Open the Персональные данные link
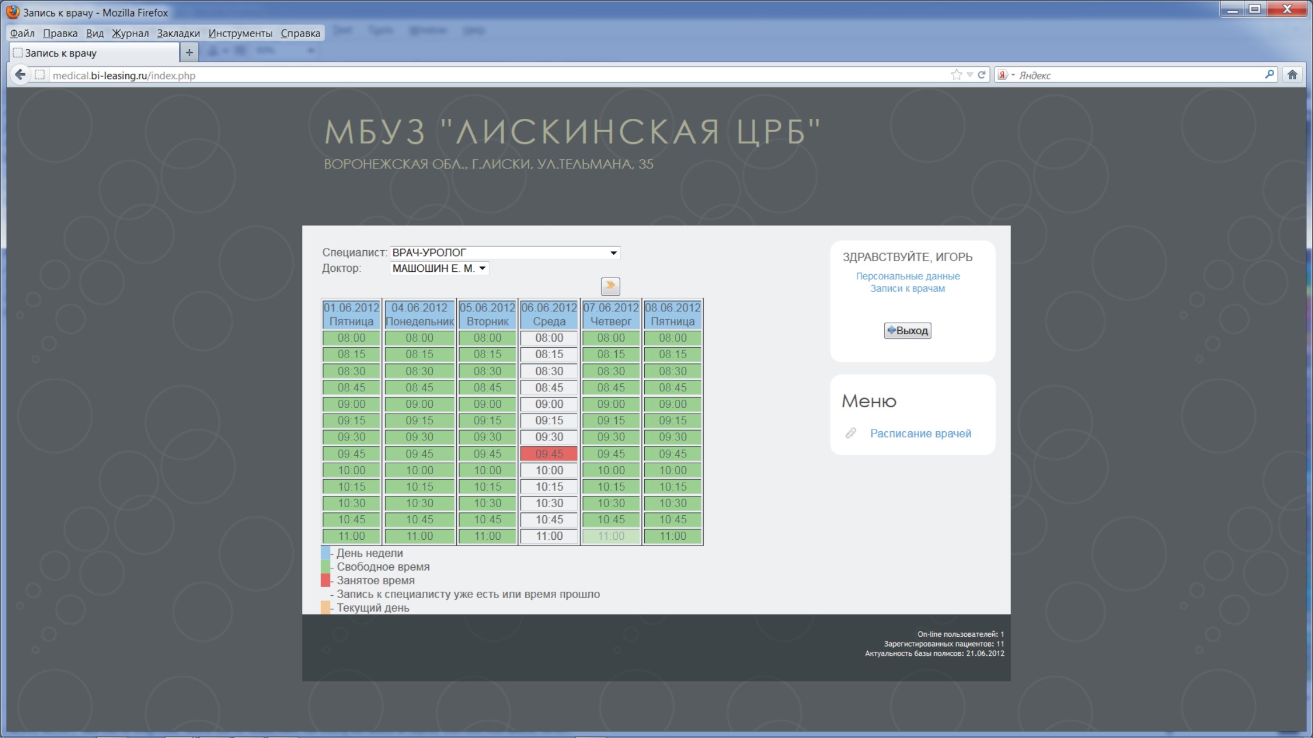This screenshot has height=738, width=1313. [908, 276]
